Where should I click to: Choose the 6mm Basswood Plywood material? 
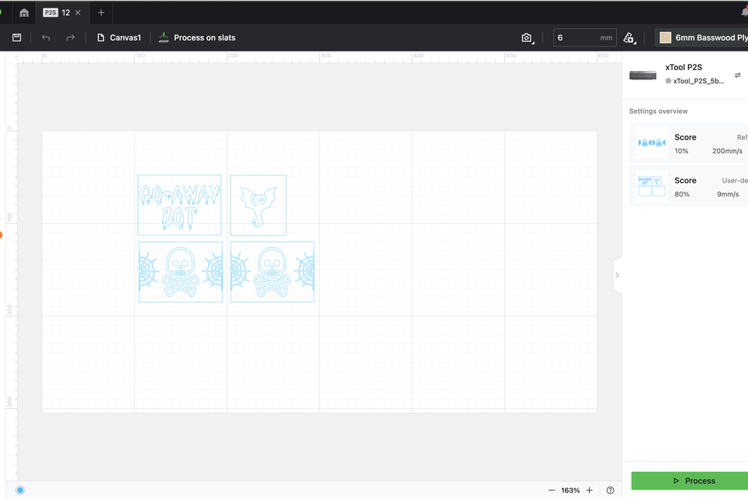click(x=704, y=37)
